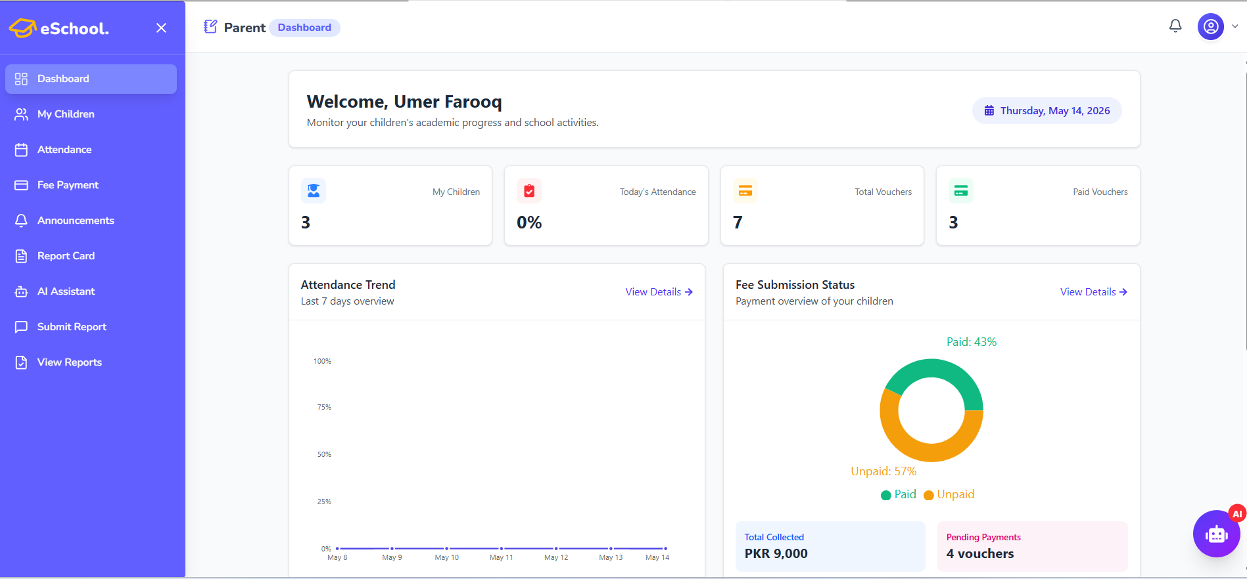This screenshot has width=1247, height=579.
Task: Click the orange Unpaid donut segment
Action: click(920, 452)
